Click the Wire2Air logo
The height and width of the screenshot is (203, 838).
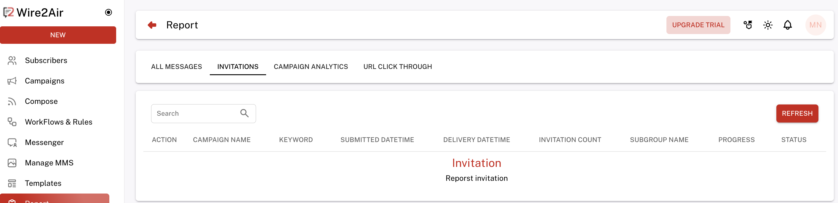coord(33,12)
